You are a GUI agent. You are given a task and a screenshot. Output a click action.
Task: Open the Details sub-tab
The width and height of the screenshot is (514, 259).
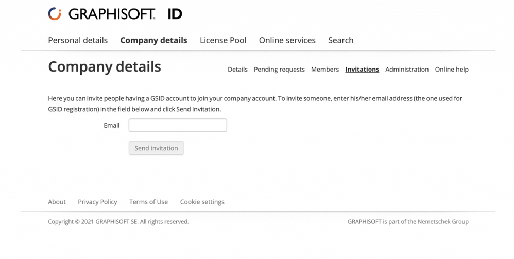237,70
